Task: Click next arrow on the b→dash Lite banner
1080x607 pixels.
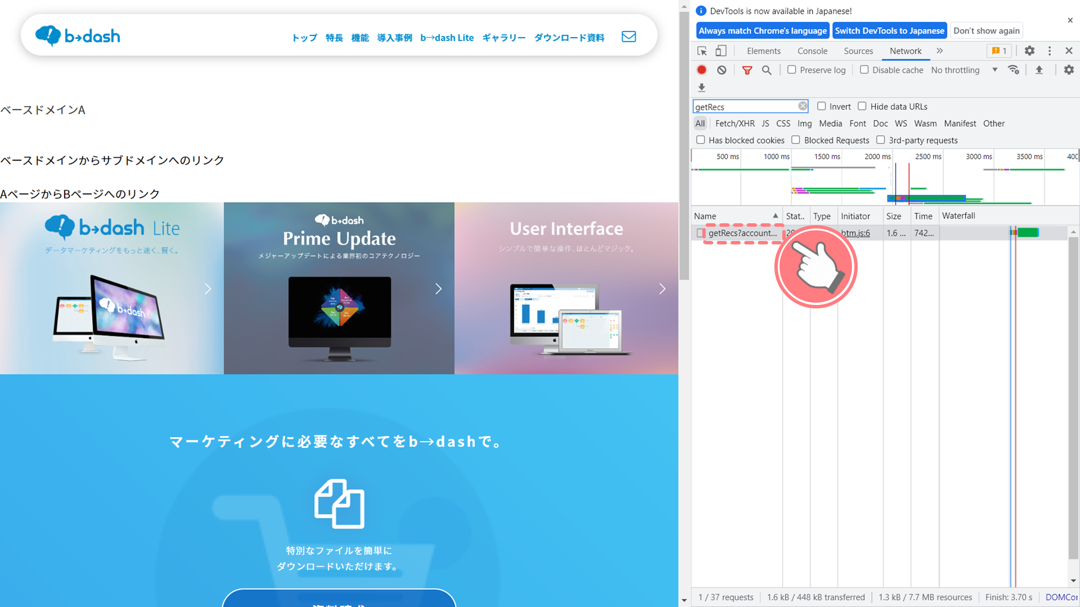Action: pyautogui.click(x=208, y=289)
